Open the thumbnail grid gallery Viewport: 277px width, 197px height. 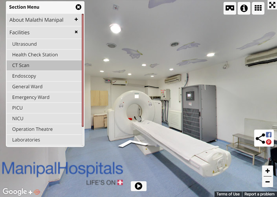[258, 8]
